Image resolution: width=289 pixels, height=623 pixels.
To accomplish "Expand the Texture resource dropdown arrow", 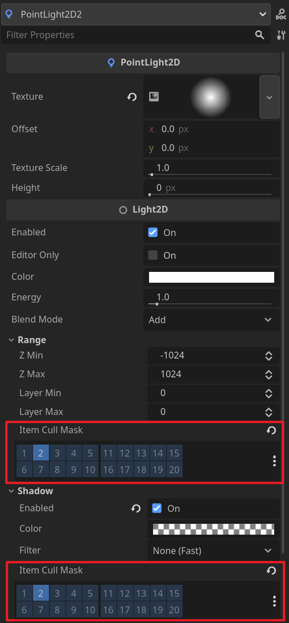I will tap(270, 97).
